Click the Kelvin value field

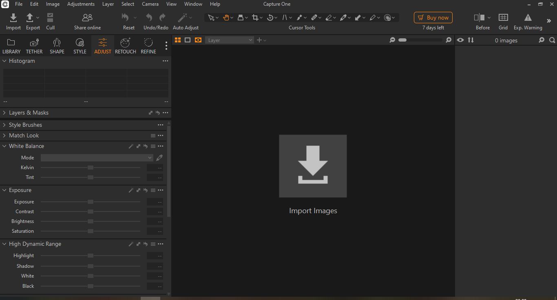[x=155, y=168]
